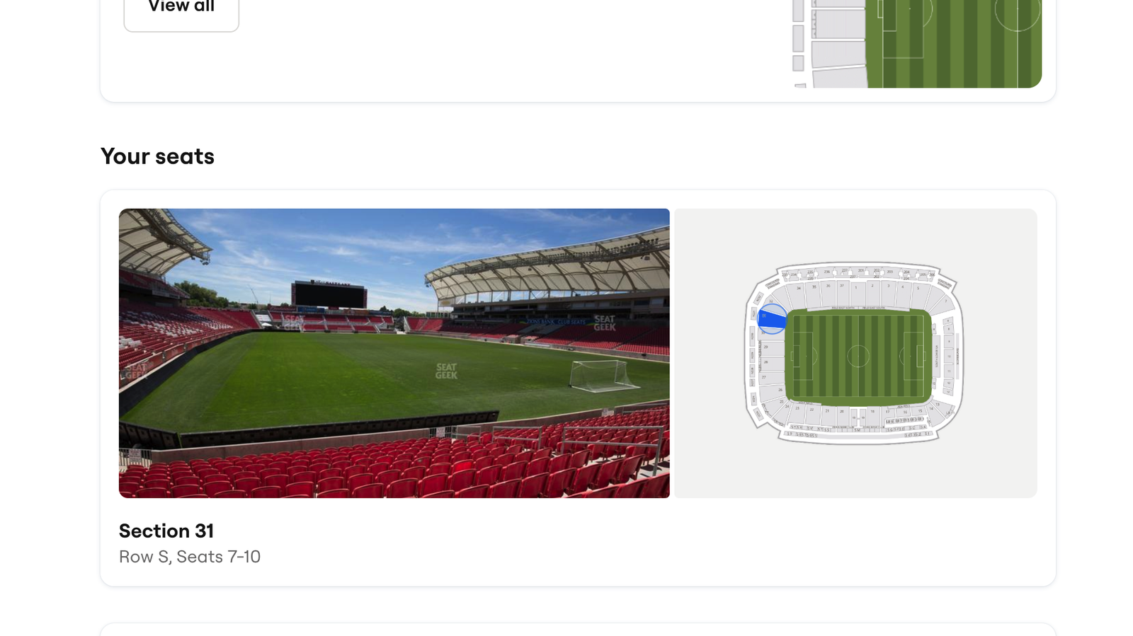Open the stadium view photo from Section 31
Image resolution: width=1133 pixels, height=636 pixels.
[394, 353]
